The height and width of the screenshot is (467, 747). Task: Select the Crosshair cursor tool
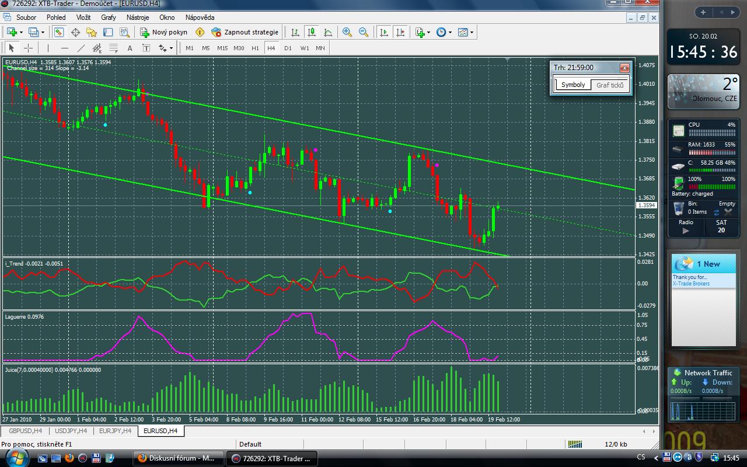pos(28,48)
